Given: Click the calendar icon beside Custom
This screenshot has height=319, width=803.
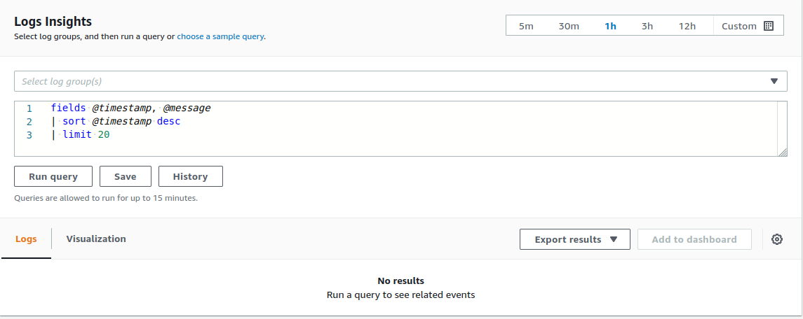Looking at the screenshot, I should tap(769, 26).
